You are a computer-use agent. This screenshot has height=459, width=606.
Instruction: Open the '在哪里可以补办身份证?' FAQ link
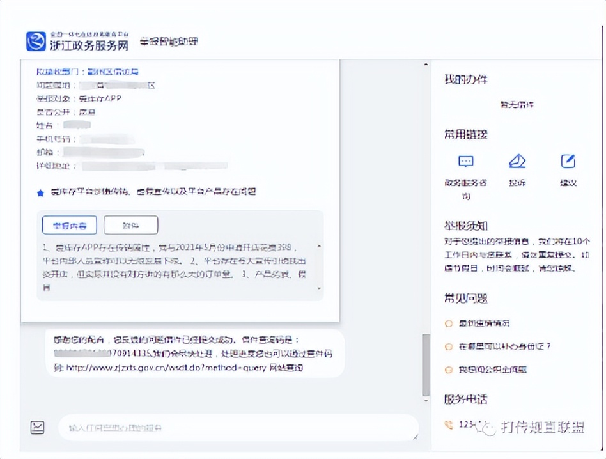pos(504,346)
